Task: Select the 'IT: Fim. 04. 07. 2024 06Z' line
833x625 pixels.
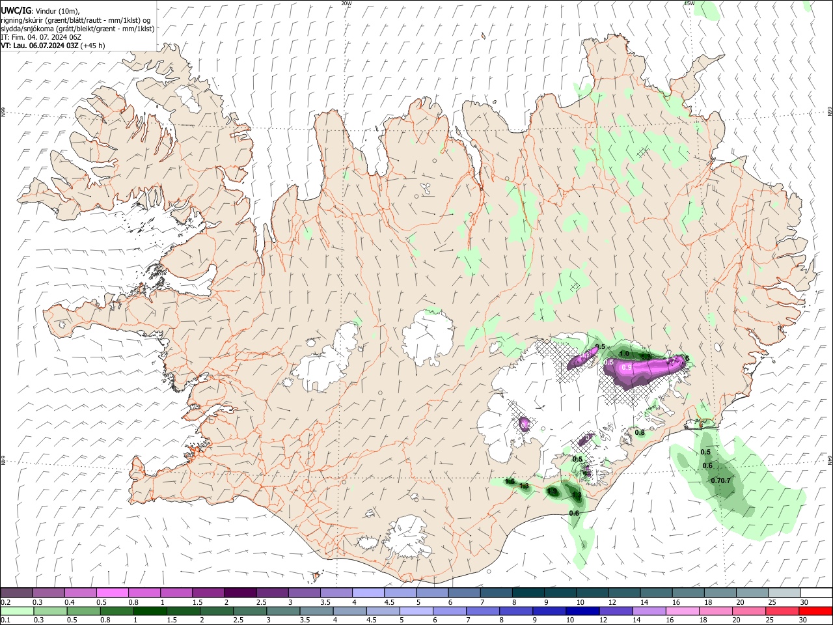Action: 41,37
